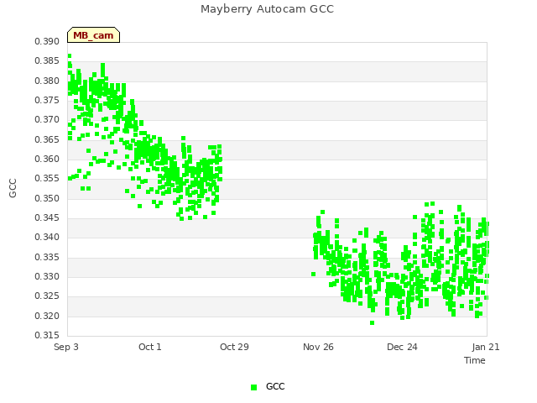Click the MB_cam label tab
The image size is (537, 403).
pos(93,35)
